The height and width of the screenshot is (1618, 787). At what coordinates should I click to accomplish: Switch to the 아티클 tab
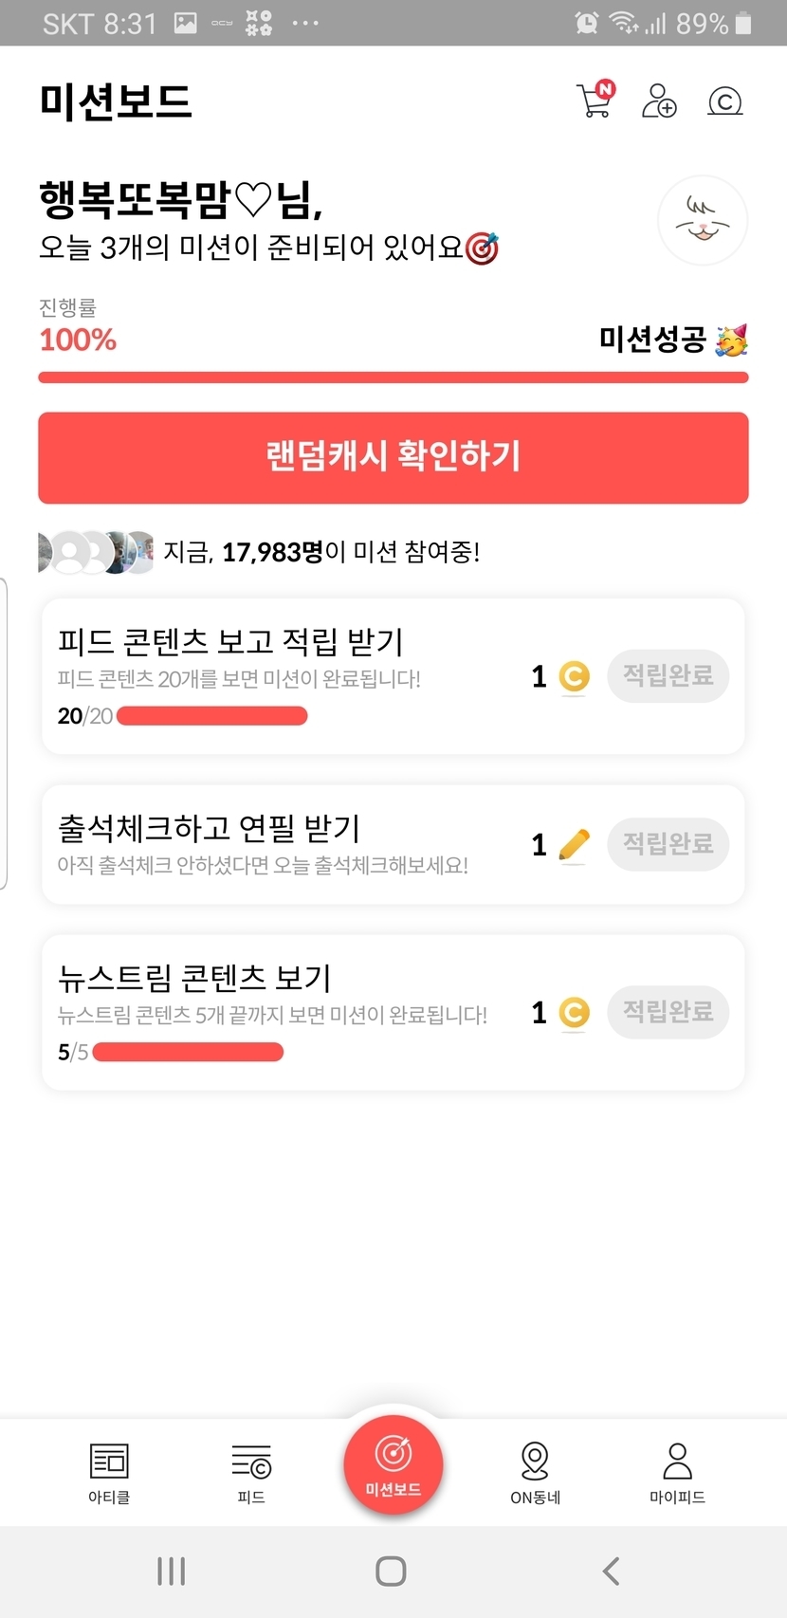coord(109,1472)
